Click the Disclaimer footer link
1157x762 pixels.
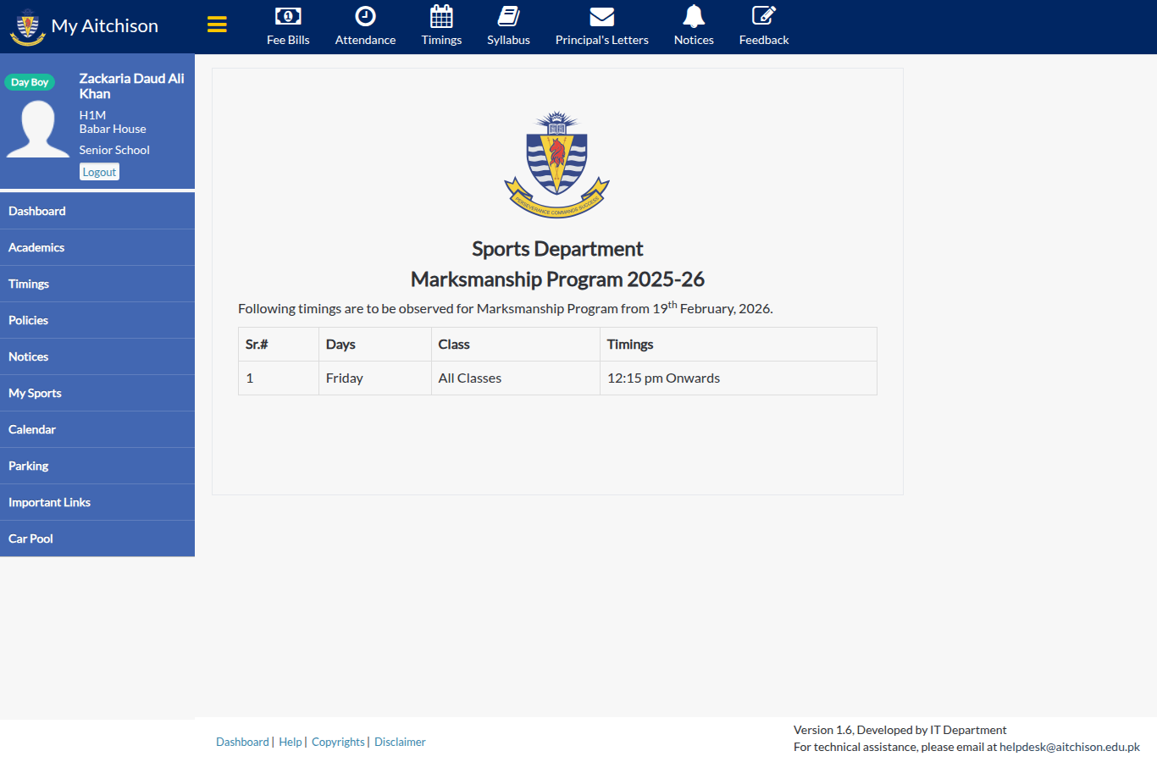tap(400, 742)
